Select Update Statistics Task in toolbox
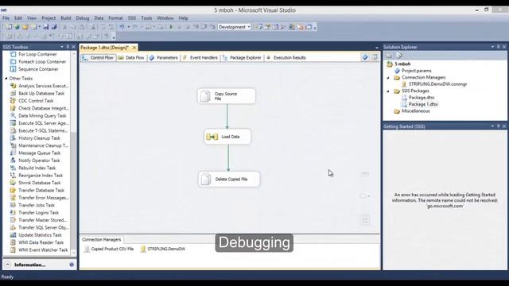Screen dimensions: 509x286 (x=40, y=235)
